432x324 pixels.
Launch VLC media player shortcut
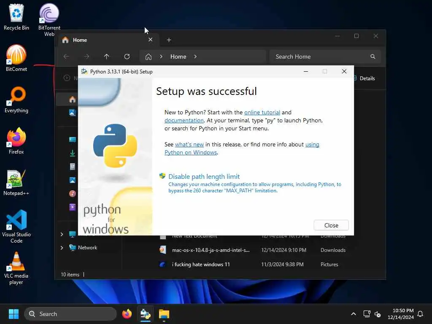click(16, 268)
